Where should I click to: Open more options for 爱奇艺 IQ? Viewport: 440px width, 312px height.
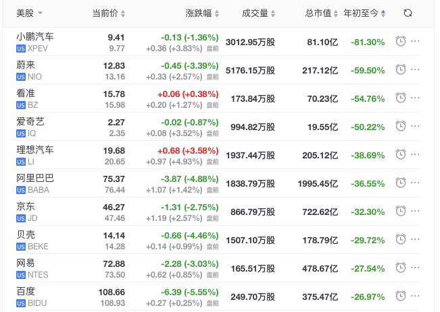[416, 126]
